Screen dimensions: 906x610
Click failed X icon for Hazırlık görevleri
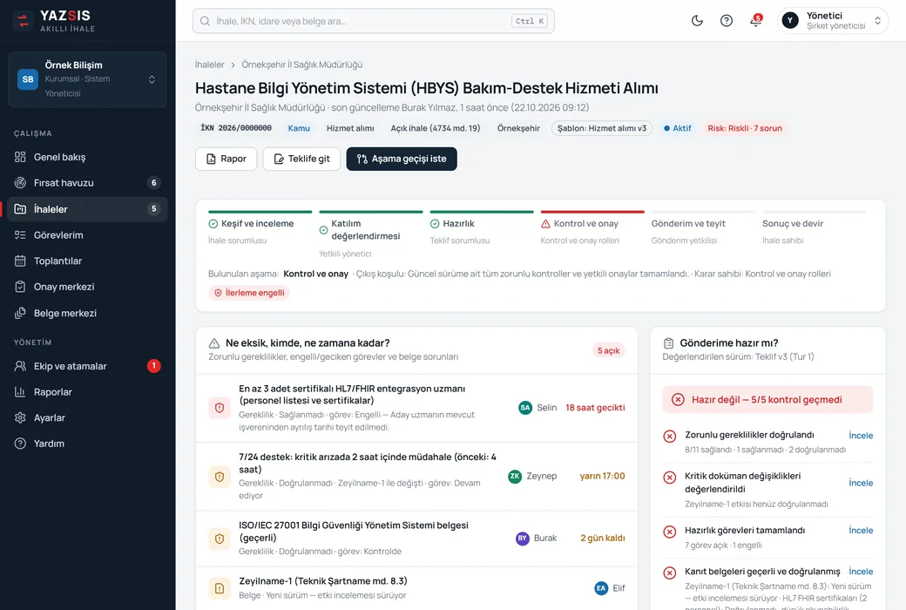pos(670,532)
